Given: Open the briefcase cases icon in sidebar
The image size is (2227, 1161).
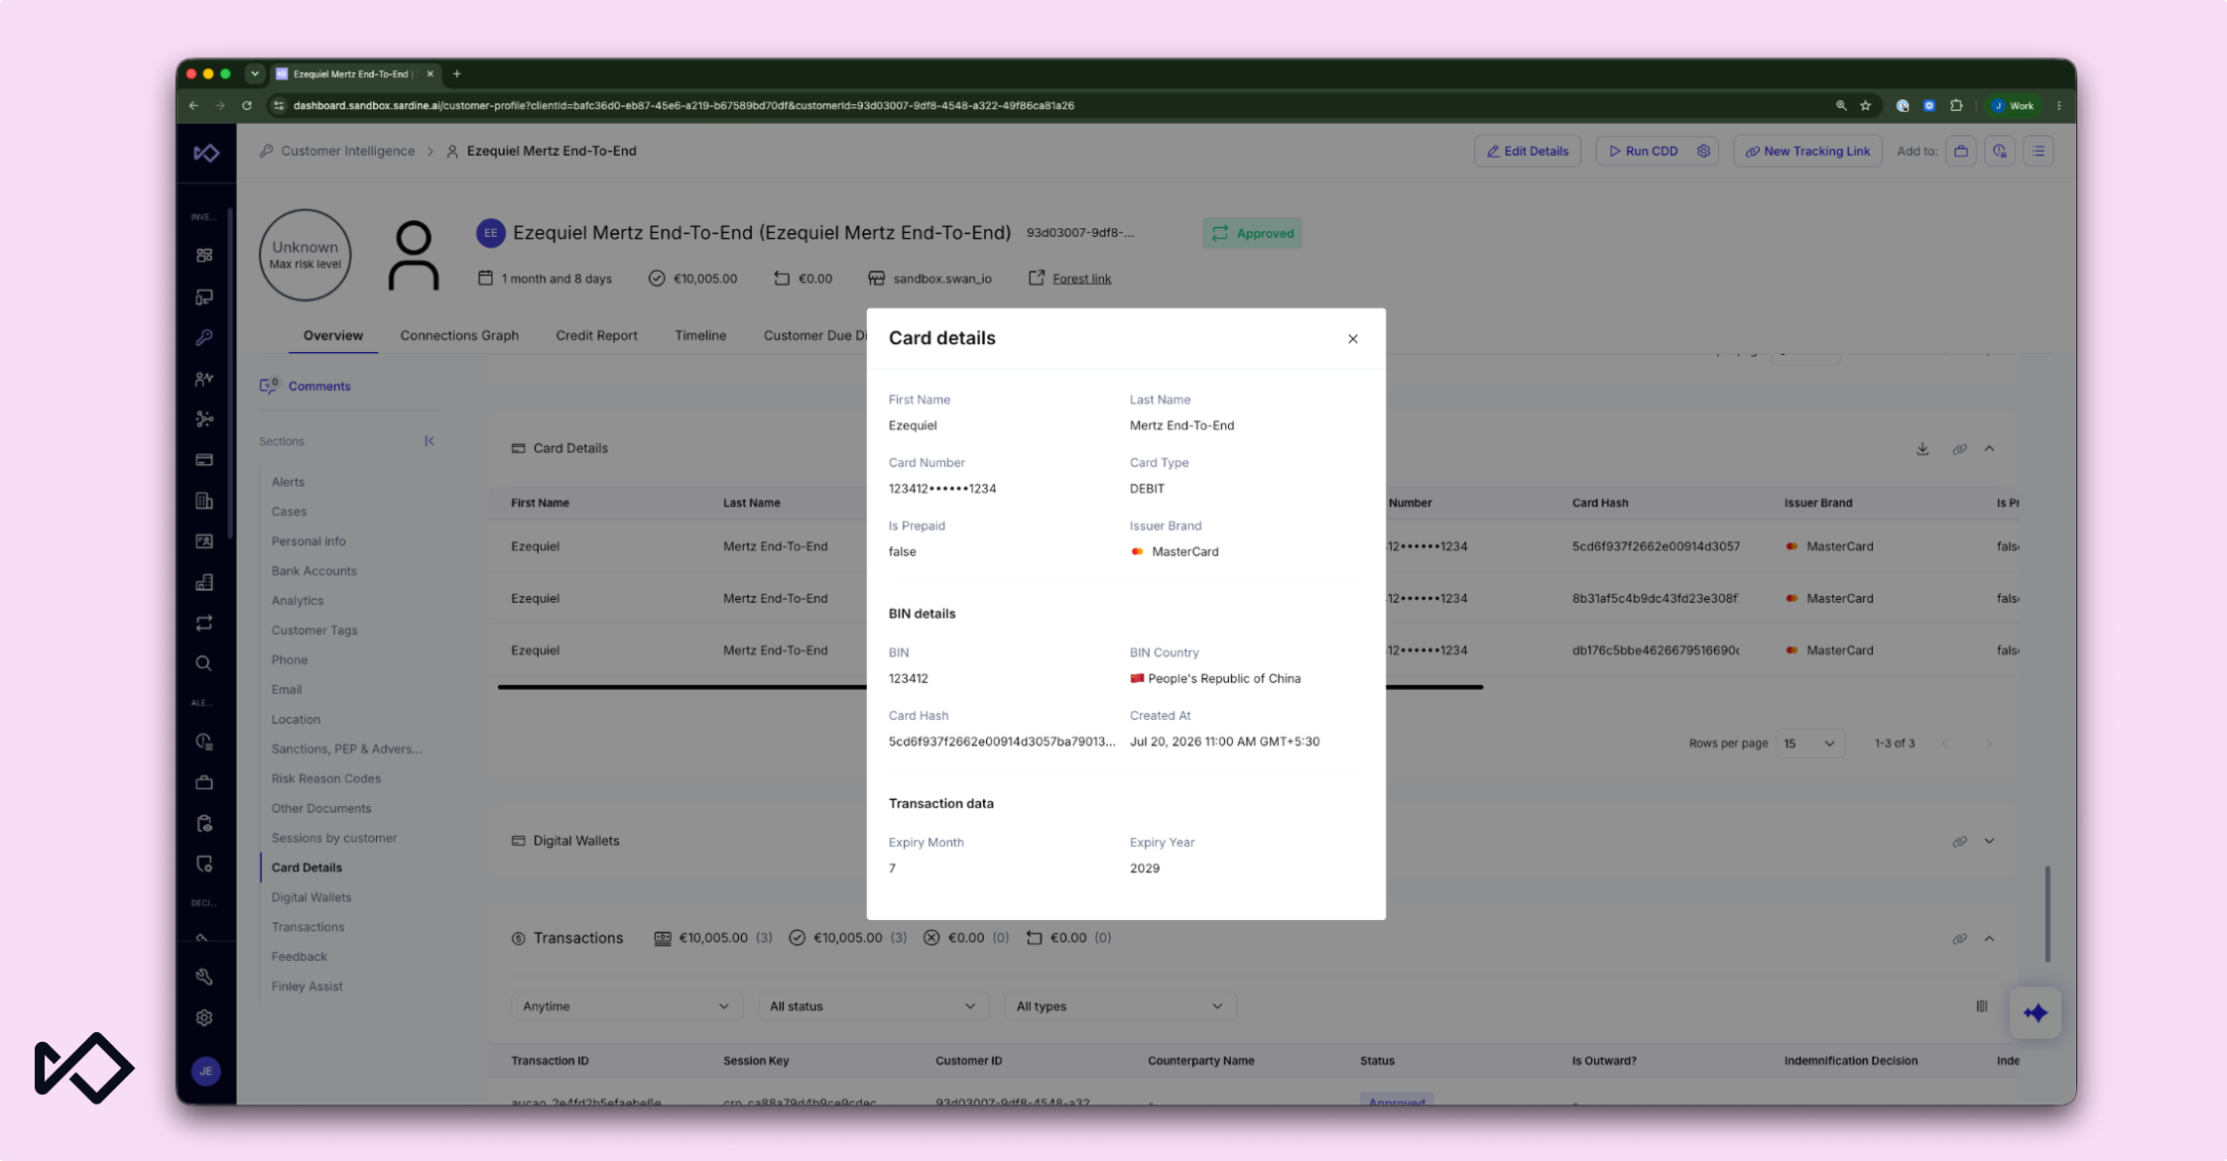Looking at the screenshot, I should (x=204, y=782).
